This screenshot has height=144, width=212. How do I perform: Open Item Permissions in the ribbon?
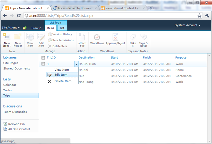(x=61, y=40)
